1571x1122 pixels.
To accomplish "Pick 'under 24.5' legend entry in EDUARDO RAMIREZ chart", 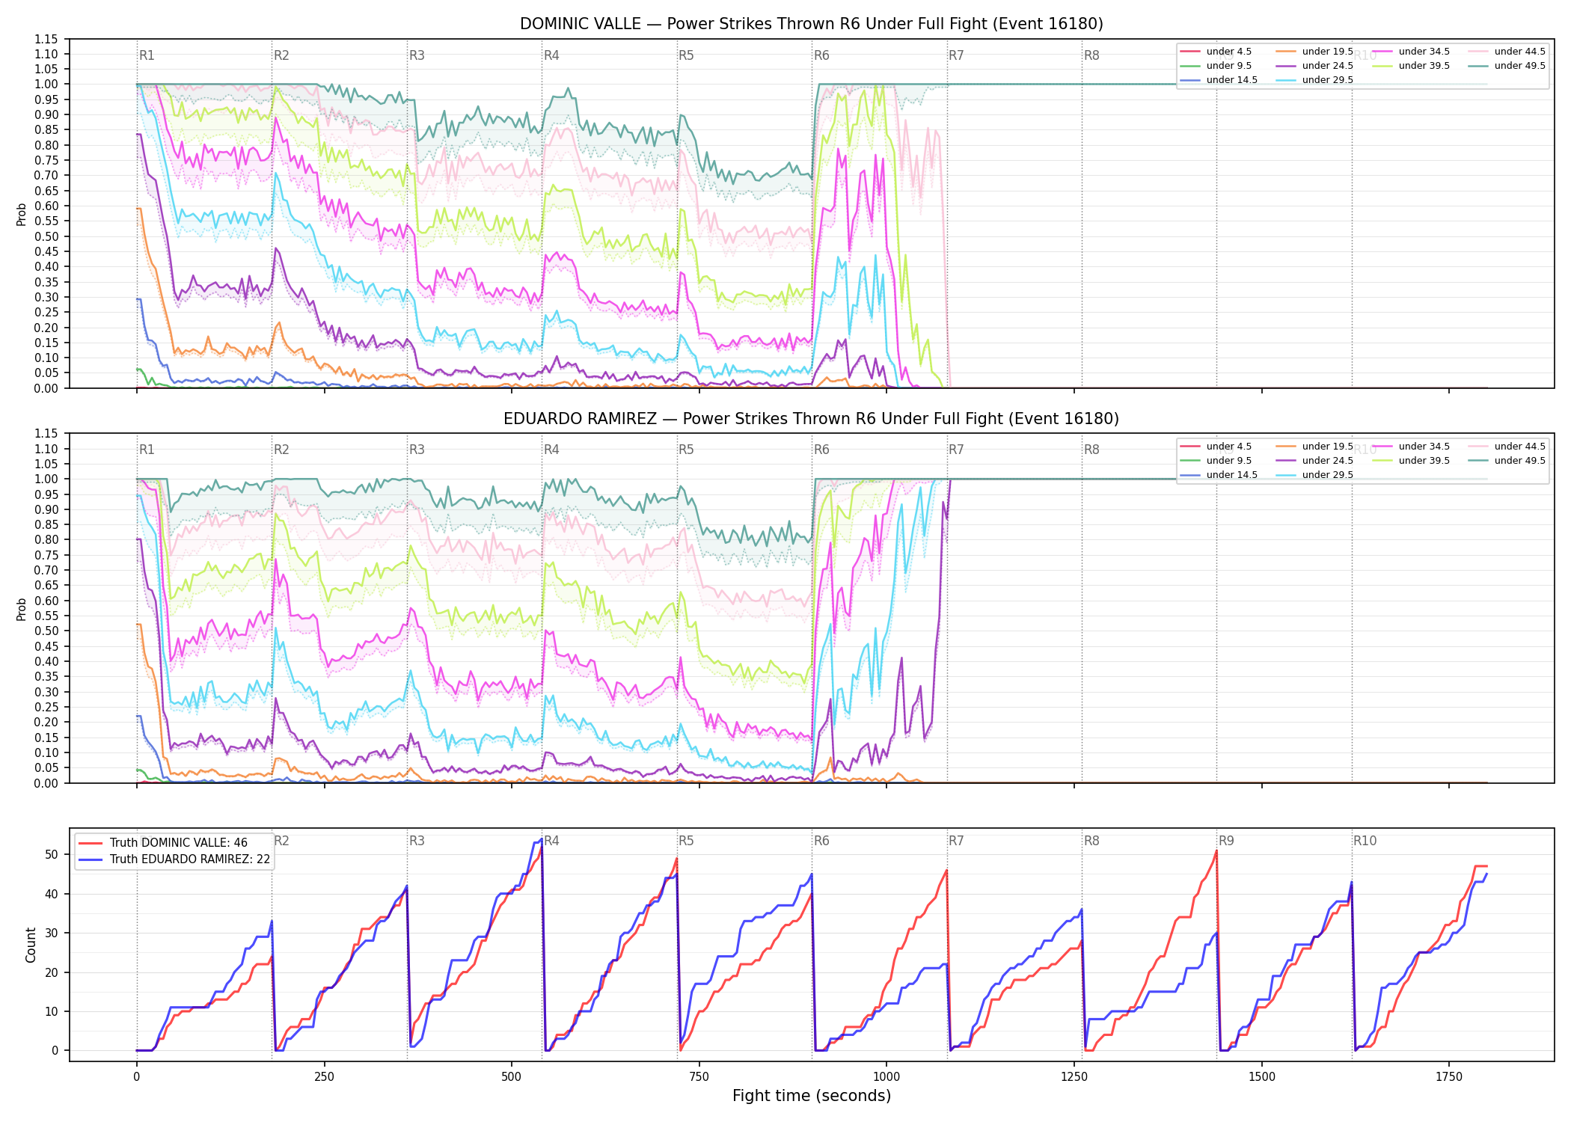I will (1314, 461).
